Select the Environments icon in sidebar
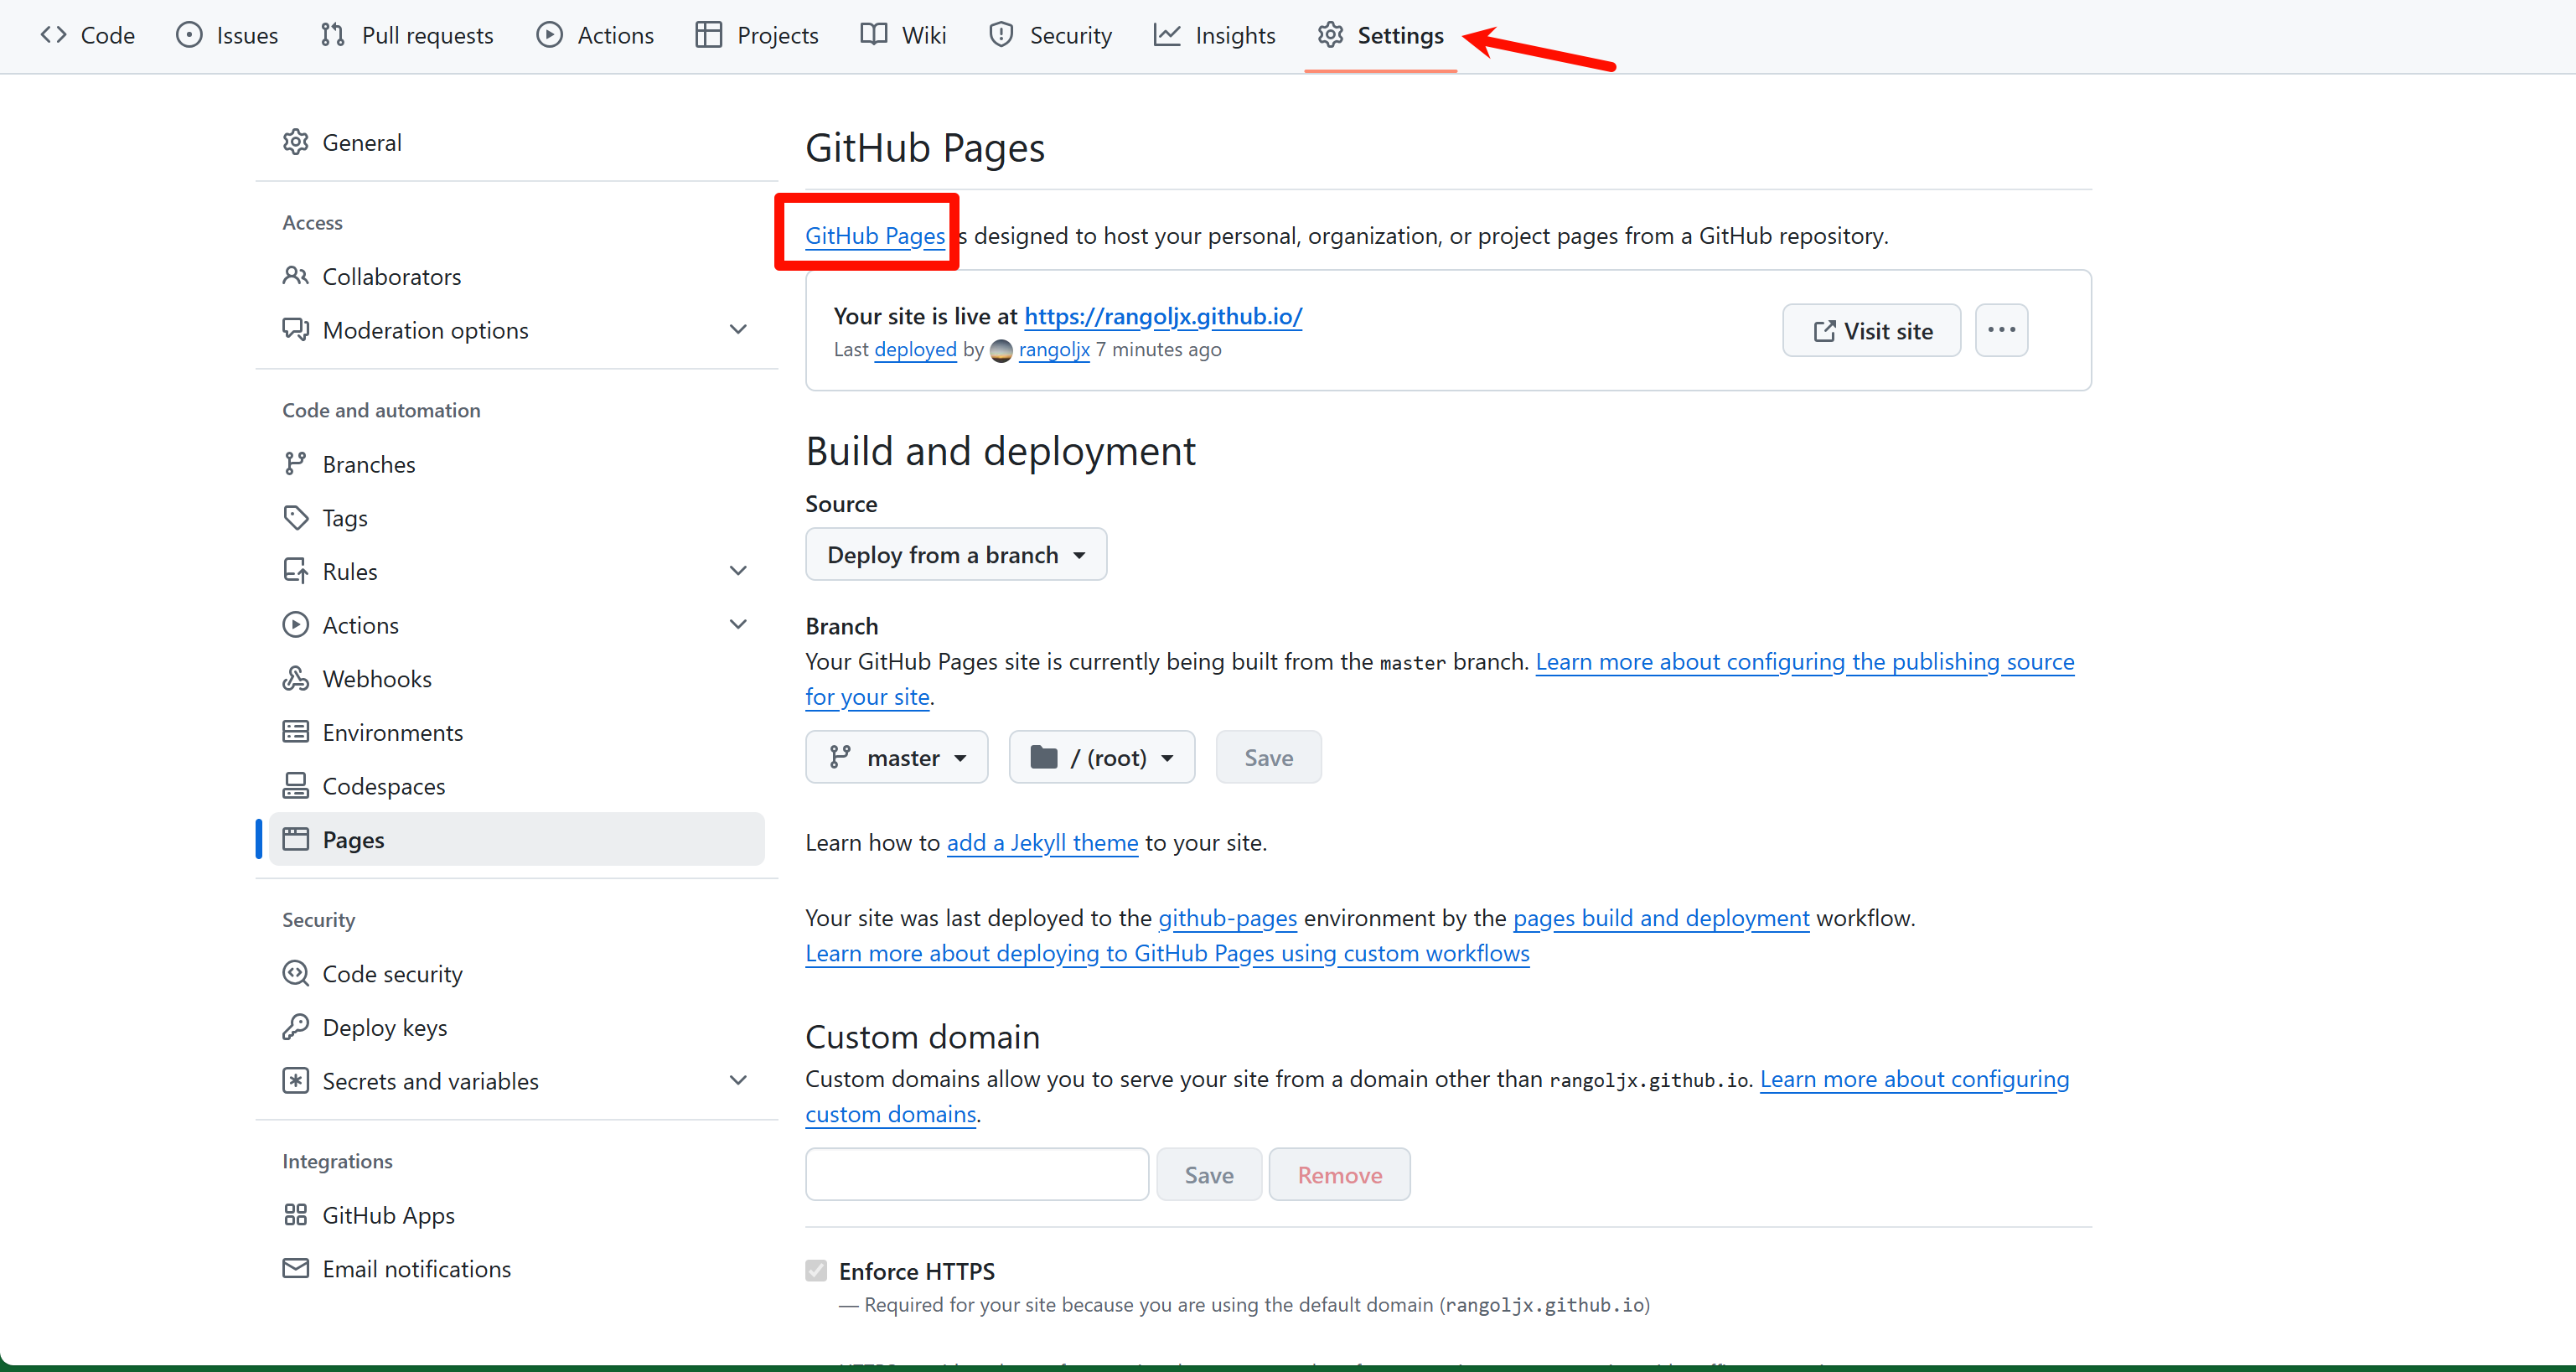 coord(296,732)
